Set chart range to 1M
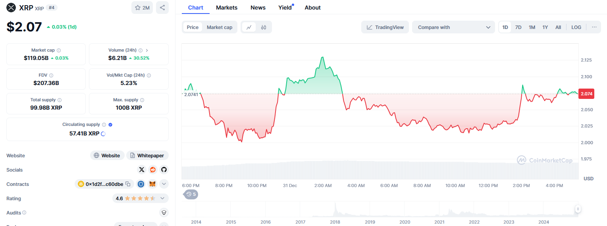 tap(532, 27)
